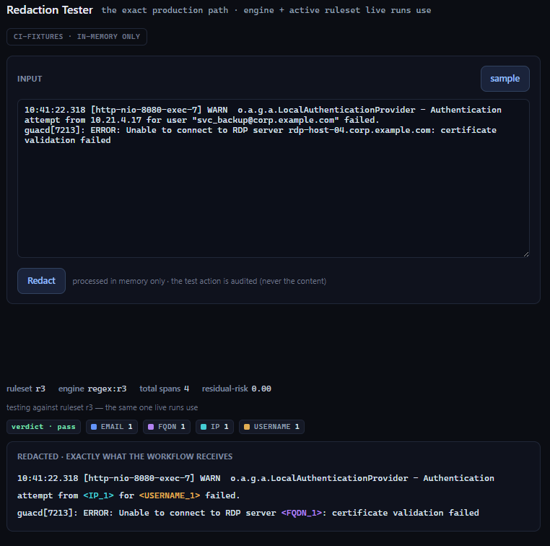Click the CI-FIXTURES in-memory only badge
This screenshot has width=550, height=546.
(77, 37)
